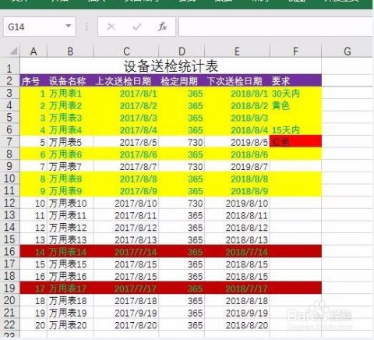Open the Insert Function fx icon

163,27
